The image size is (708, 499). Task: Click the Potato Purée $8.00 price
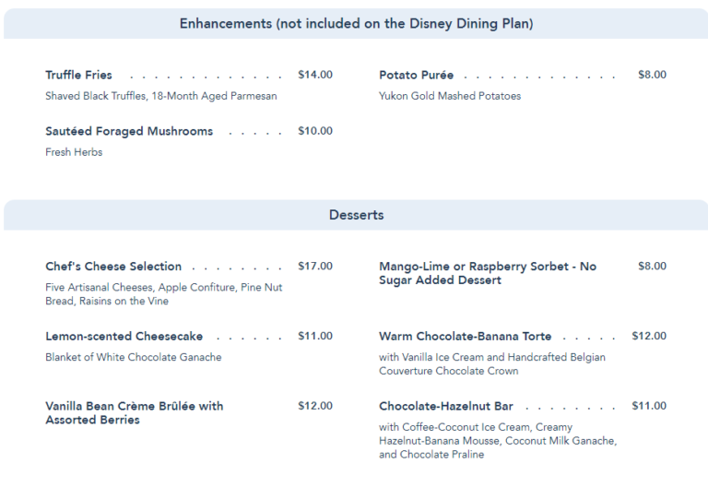tap(652, 75)
